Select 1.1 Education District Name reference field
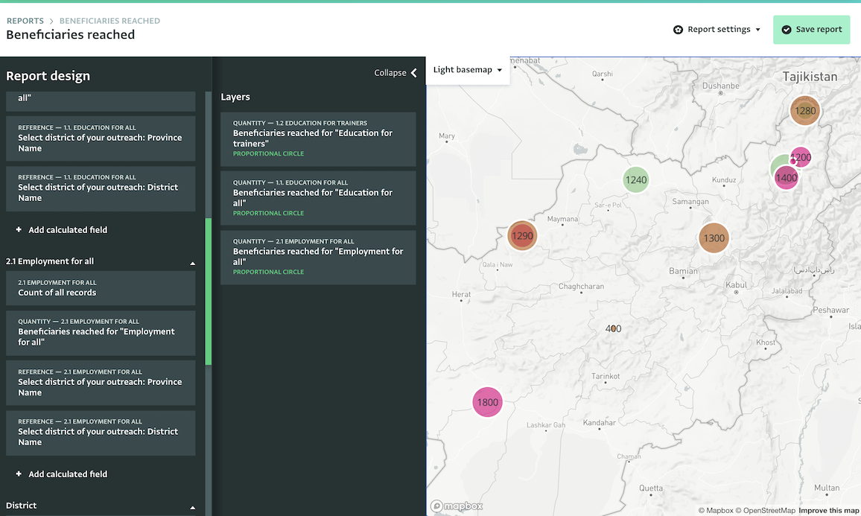The image size is (861, 516). [x=101, y=188]
